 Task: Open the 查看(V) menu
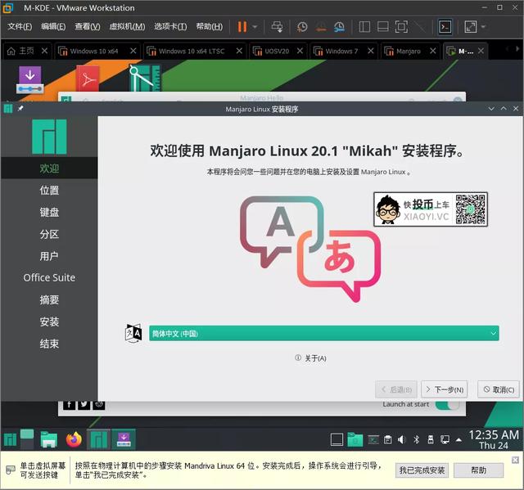click(x=88, y=26)
